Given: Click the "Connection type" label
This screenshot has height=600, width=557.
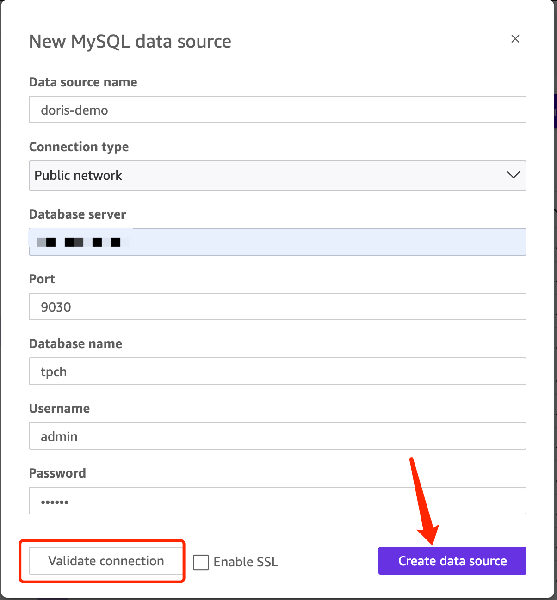Looking at the screenshot, I should pos(79,147).
